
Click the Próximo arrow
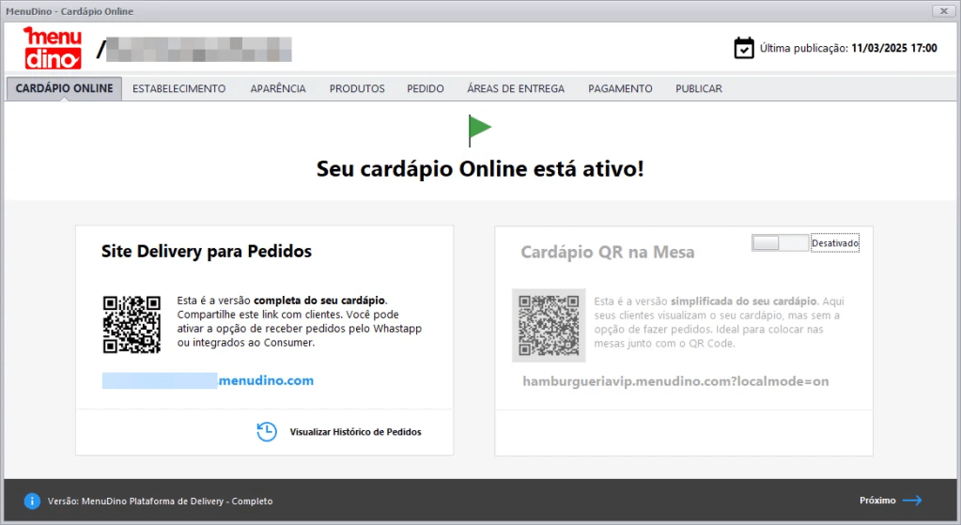(911, 501)
